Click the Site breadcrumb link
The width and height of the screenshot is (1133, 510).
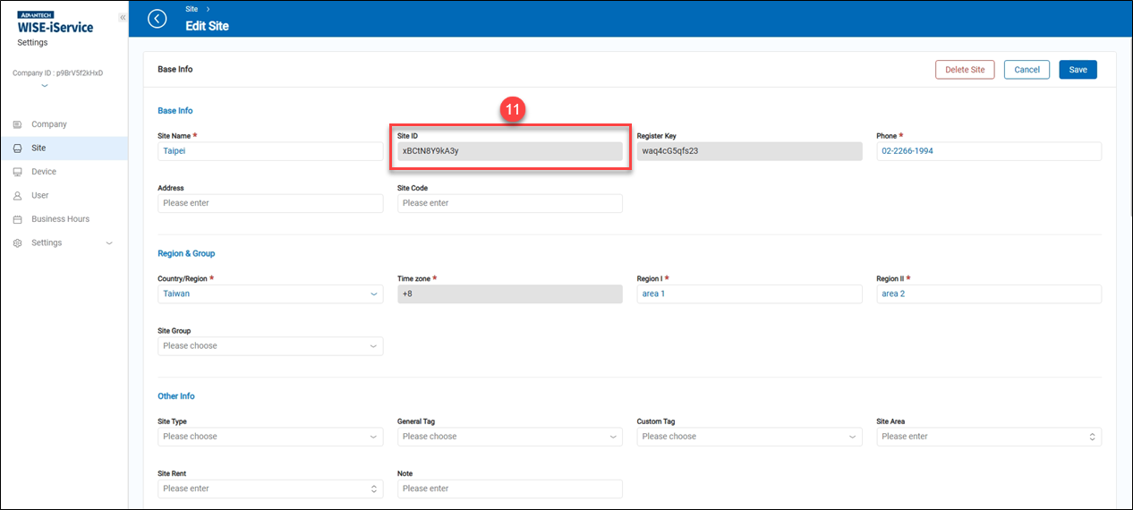click(x=192, y=9)
